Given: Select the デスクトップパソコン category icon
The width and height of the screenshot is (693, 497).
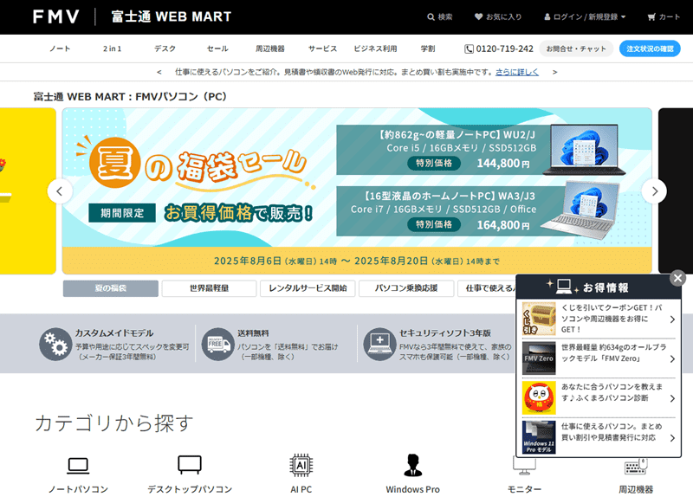Looking at the screenshot, I should pyautogui.click(x=190, y=465).
